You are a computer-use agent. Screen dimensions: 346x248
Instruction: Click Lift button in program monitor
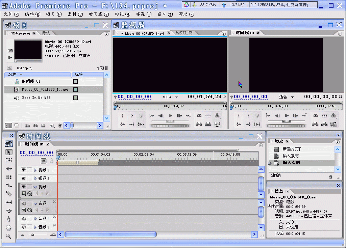click(315, 124)
